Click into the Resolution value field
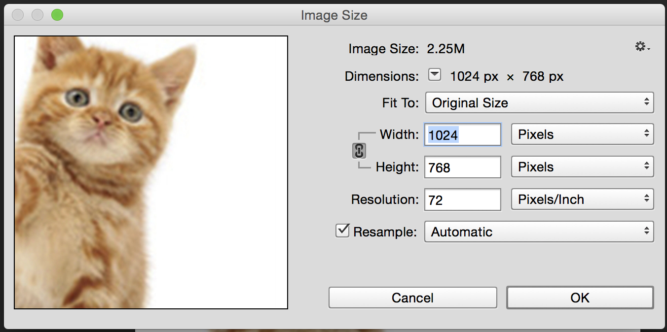Screen dimensions: 667x332 (463, 199)
